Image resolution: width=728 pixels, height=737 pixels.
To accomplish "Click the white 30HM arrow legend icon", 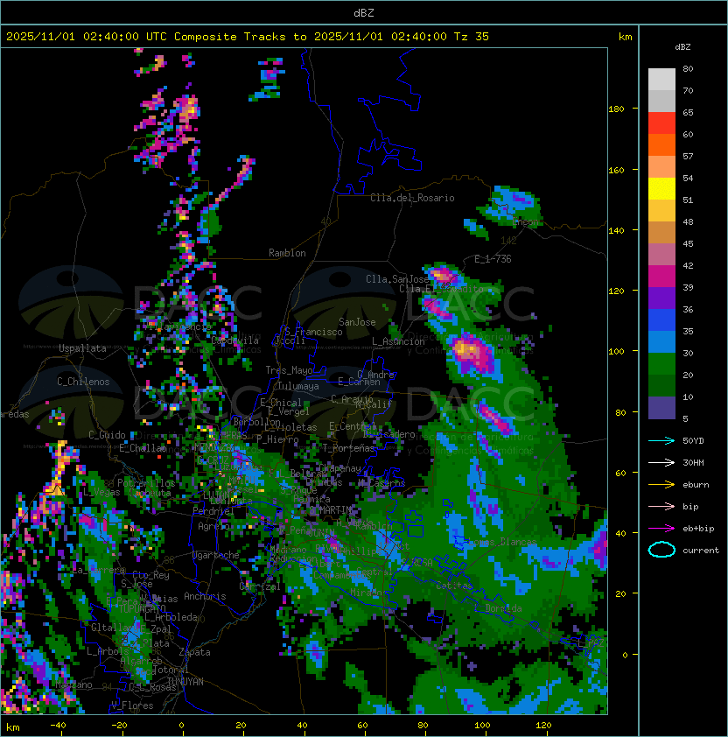I will pyautogui.click(x=661, y=463).
